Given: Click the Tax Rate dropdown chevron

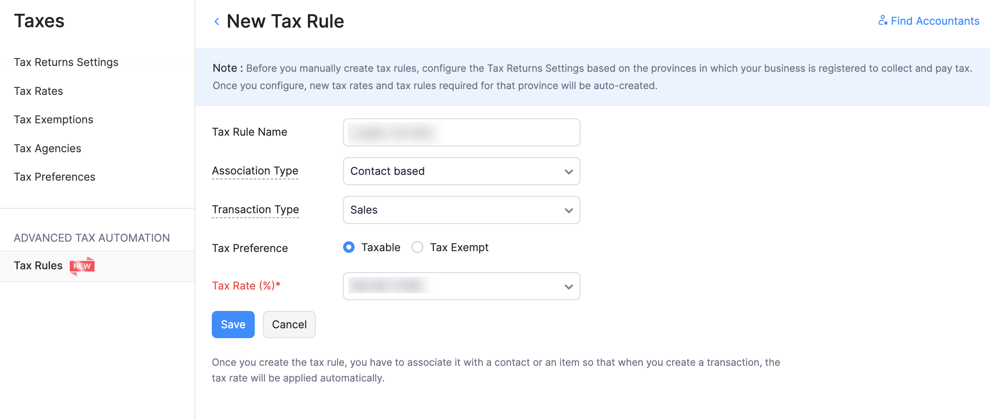Looking at the screenshot, I should click(x=568, y=286).
